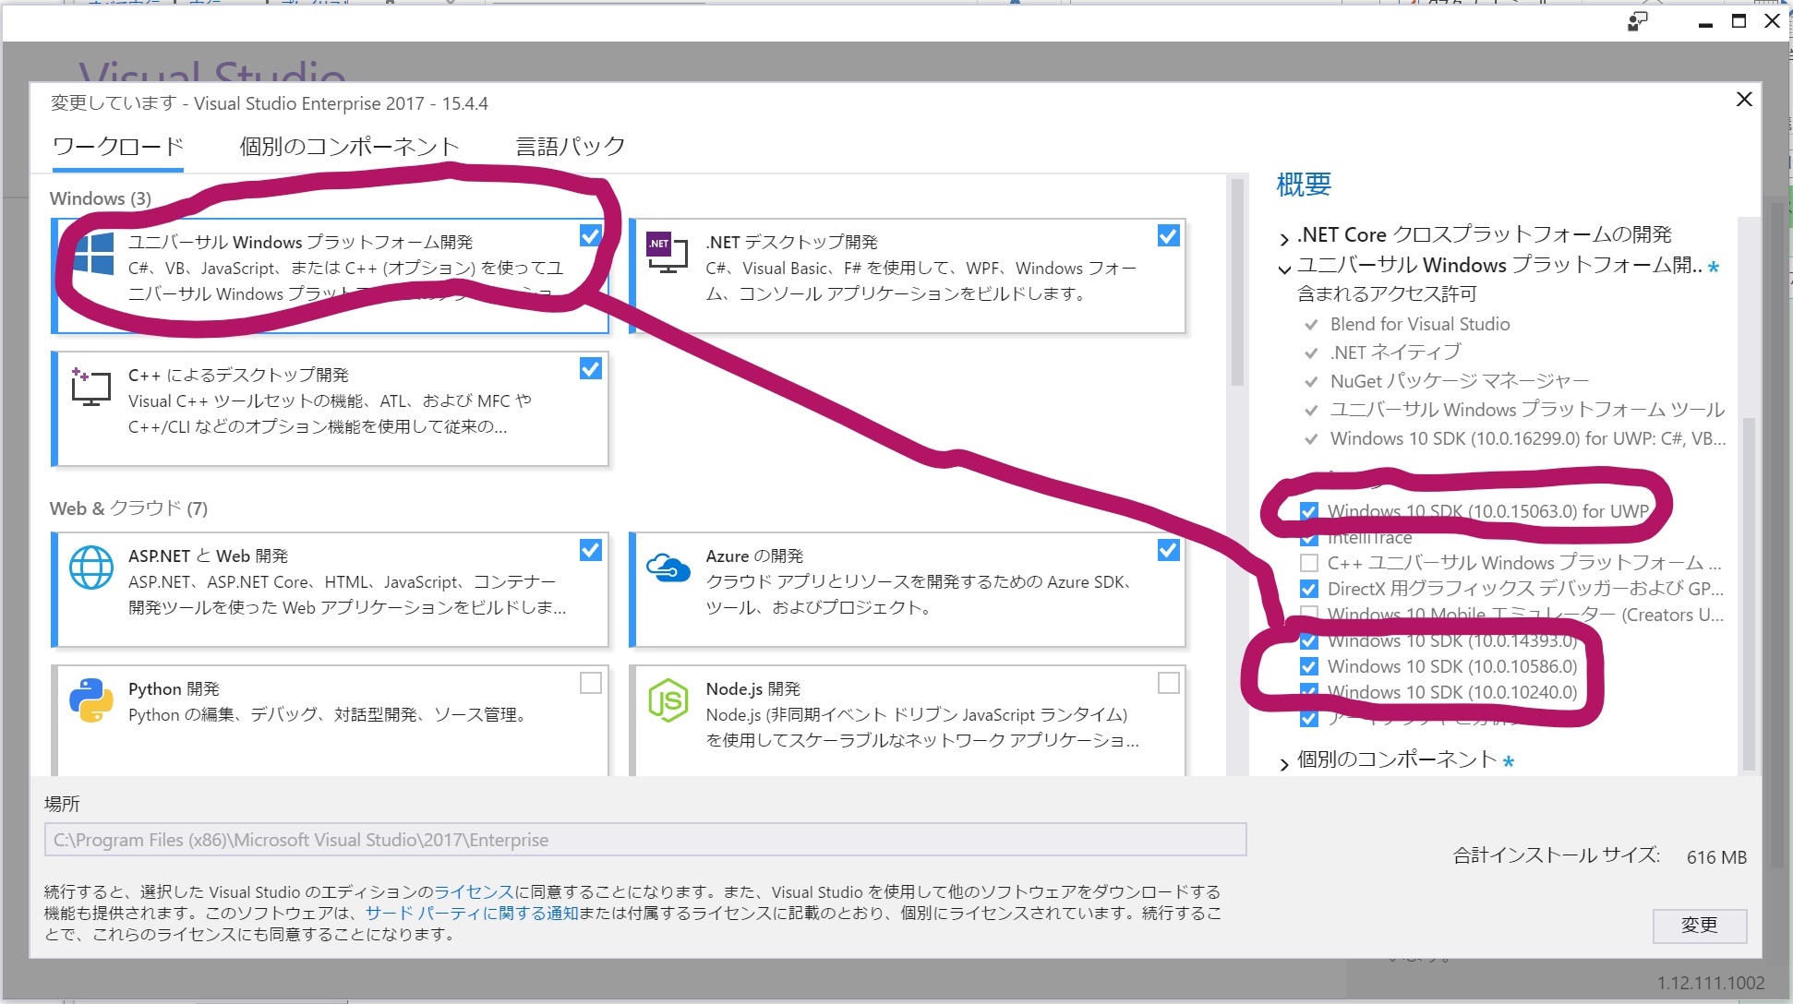The height and width of the screenshot is (1004, 1793).
Task: Open the 言語パック tab
Action: click(x=570, y=147)
